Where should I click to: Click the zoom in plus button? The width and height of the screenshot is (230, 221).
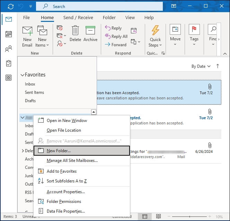[x=210, y=216]
